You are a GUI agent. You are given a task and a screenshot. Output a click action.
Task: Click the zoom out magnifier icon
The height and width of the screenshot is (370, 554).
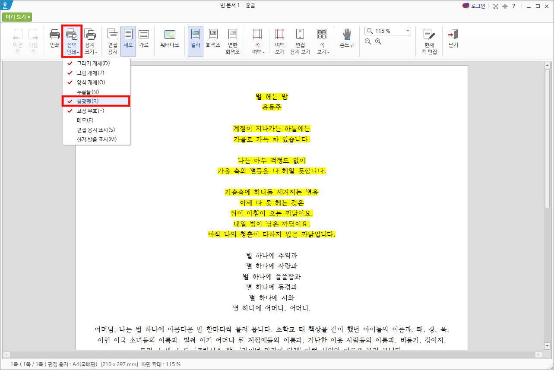(x=368, y=41)
